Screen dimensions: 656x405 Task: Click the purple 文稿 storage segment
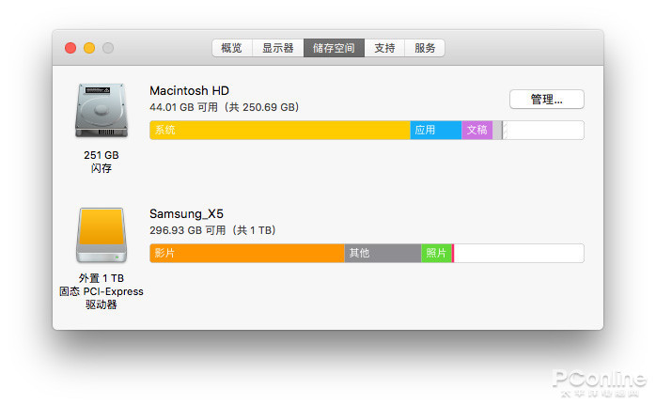(x=476, y=130)
